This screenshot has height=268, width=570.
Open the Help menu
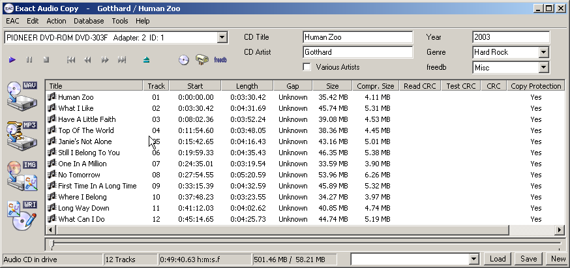click(x=143, y=21)
